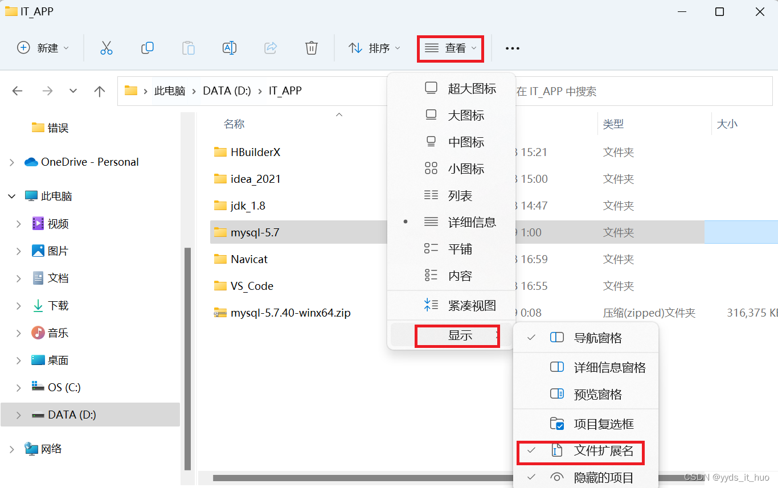Toggle 预览窗格 preview pane option

point(585,394)
